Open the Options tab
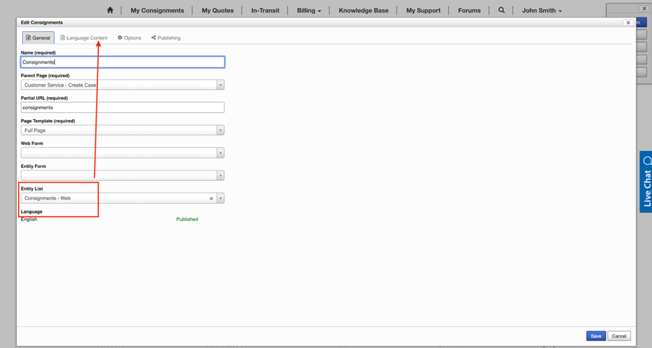This screenshot has height=348, width=652. pos(129,38)
